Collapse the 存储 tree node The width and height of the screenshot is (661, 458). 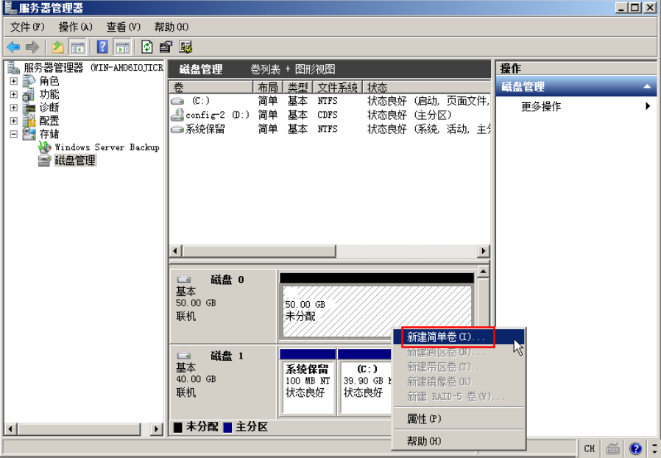click(x=13, y=134)
